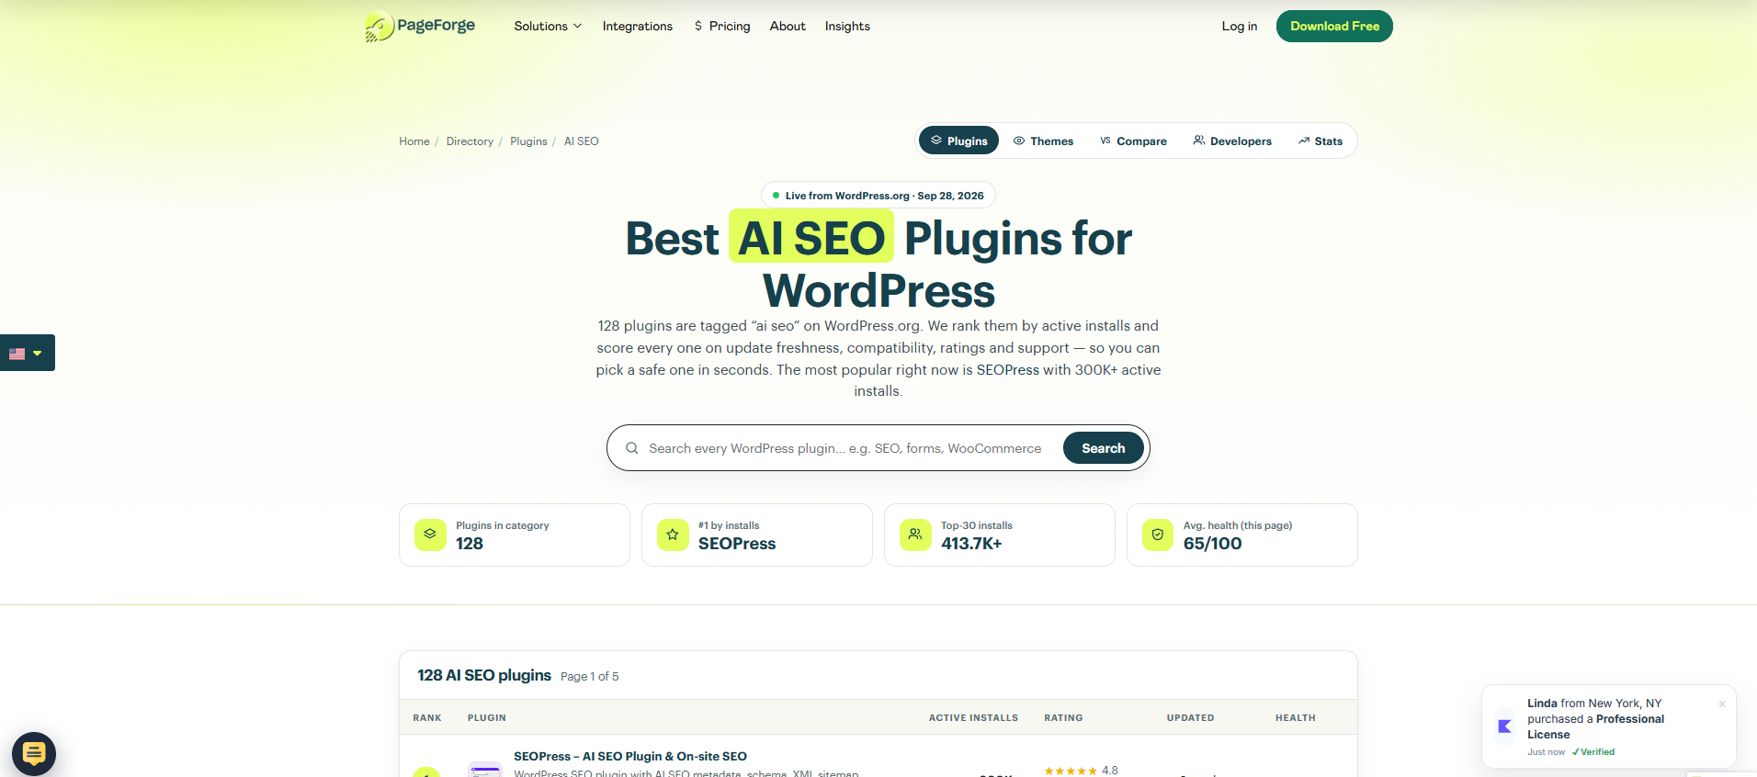Select the Plugins tab

click(x=959, y=141)
